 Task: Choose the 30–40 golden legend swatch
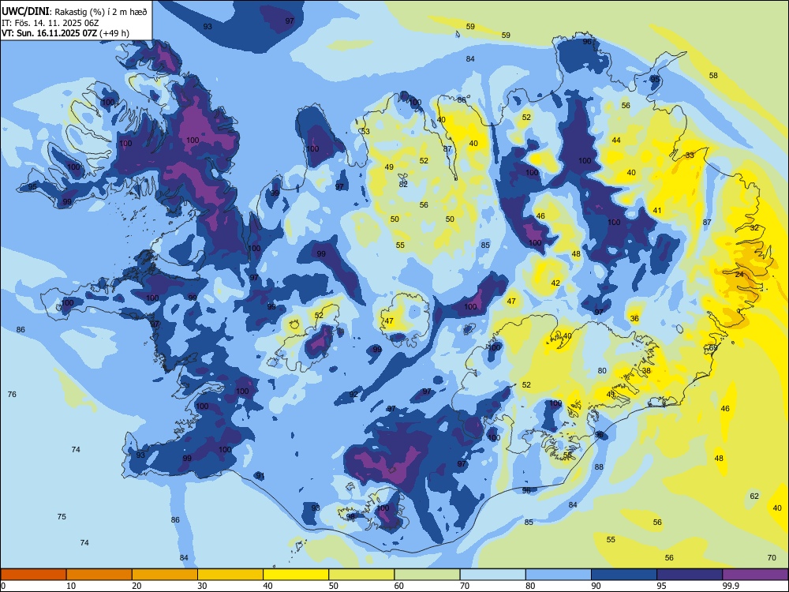230,575
